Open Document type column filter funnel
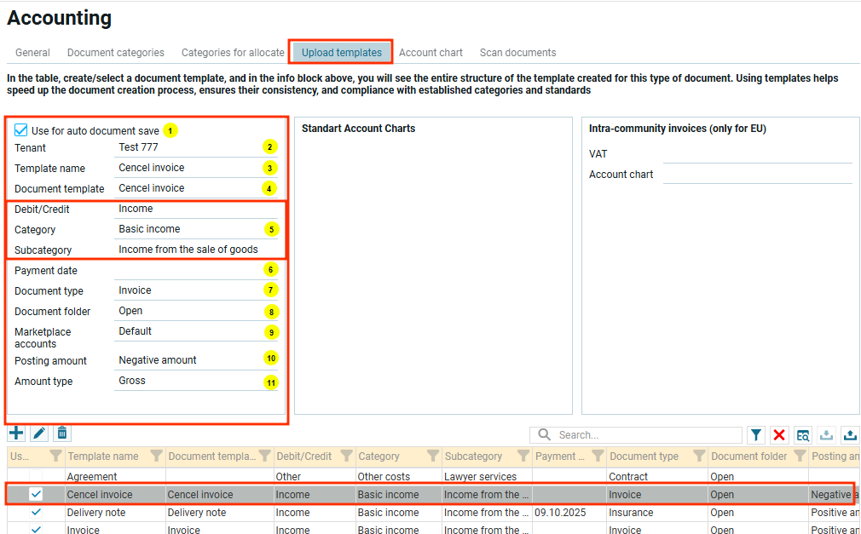The width and height of the screenshot is (861, 534). (x=698, y=456)
